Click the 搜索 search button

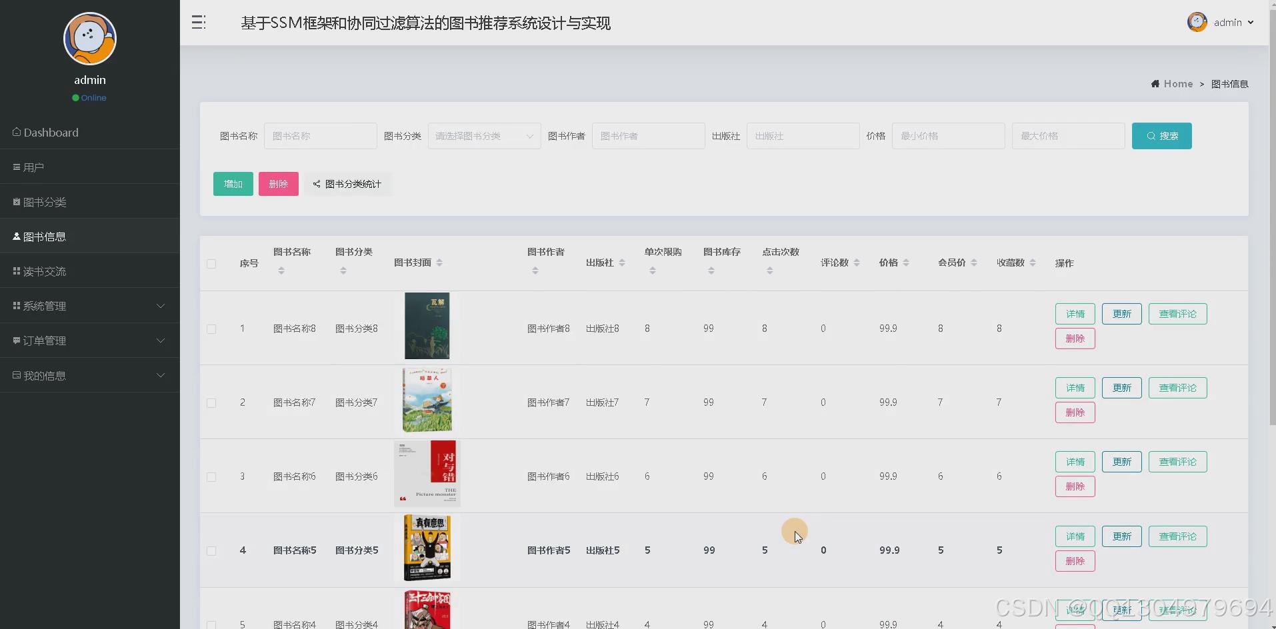[1161, 136]
